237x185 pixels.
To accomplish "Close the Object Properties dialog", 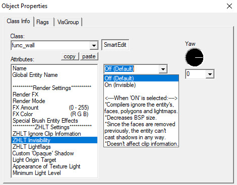I will pos(229,6).
